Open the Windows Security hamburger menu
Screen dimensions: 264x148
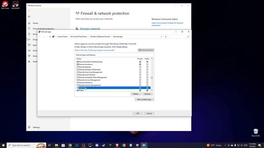(29, 16)
